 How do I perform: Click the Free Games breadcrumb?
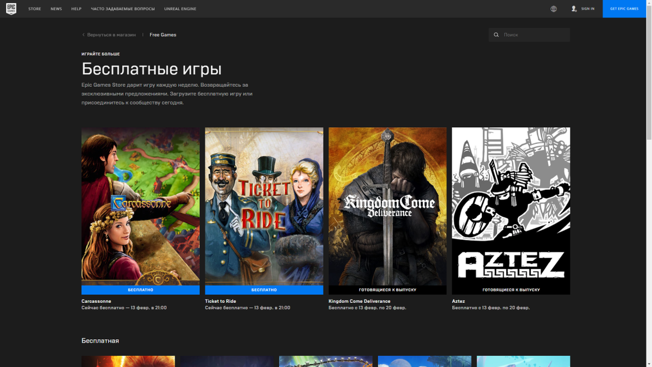[x=163, y=35]
